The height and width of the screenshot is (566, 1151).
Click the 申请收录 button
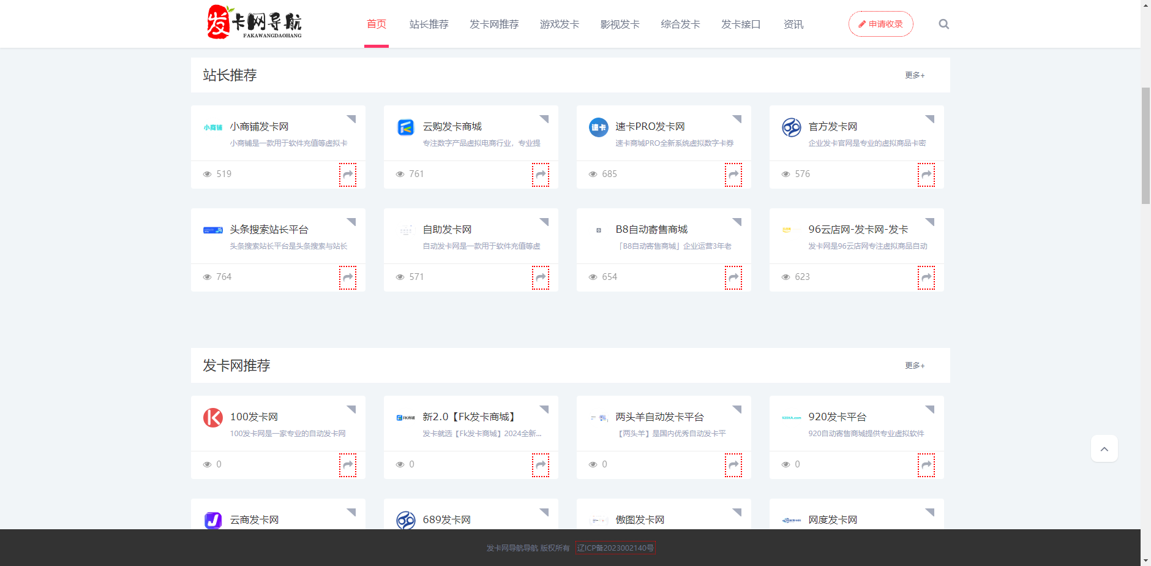(880, 24)
